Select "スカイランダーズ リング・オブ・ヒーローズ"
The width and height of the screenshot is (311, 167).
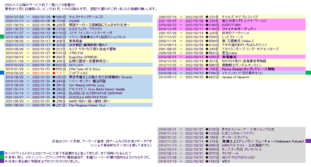(x=250, y=49)
